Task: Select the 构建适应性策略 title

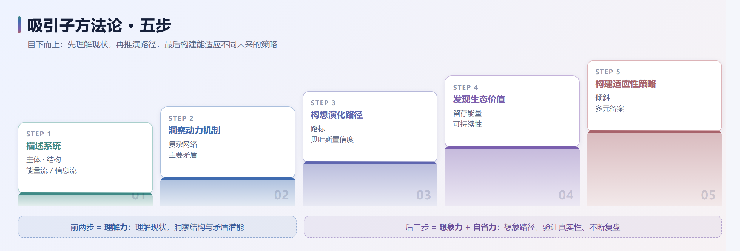Action: click(625, 84)
